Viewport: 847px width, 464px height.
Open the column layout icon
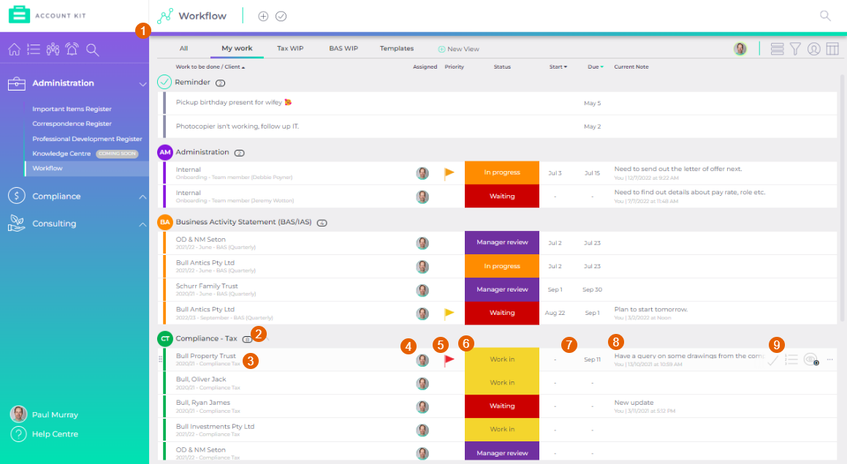[x=832, y=49]
